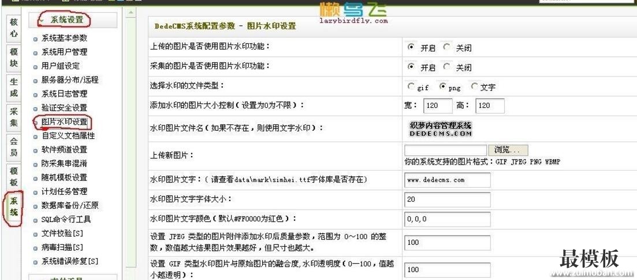Select 关闭 for uploaded image watermark
This screenshot has width=637, height=280.
[447, 47]
